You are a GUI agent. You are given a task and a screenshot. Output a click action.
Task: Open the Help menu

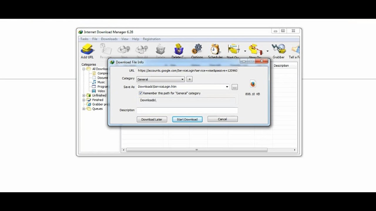pos(135,39)
